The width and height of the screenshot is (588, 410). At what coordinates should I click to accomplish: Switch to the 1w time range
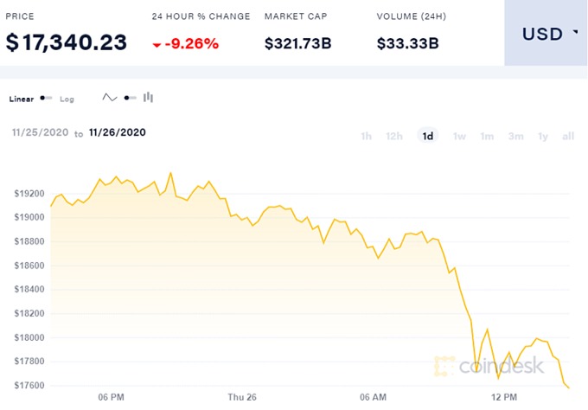point(459,136)
